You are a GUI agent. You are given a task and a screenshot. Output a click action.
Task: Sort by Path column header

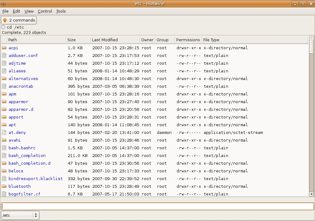(36, 40)
